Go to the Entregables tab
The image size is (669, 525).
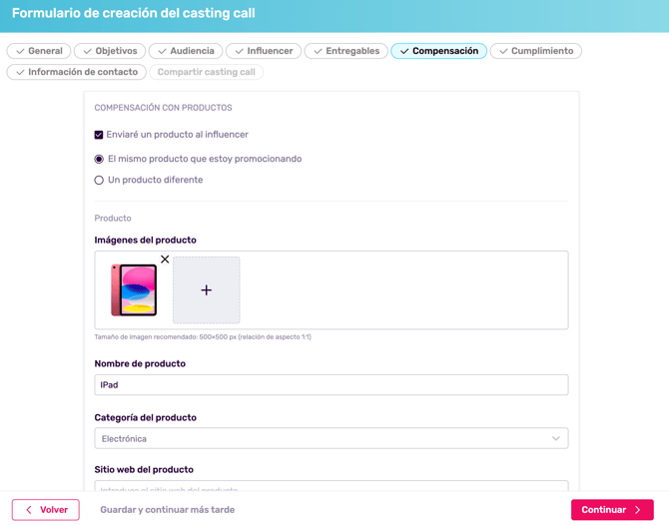pyautogui.click(x=345, y=51)
